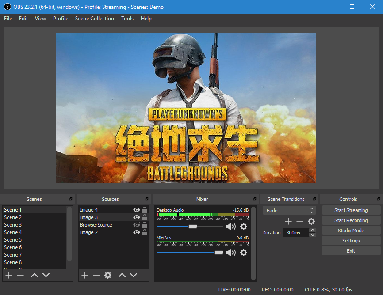
Task: Click Start Recording button
Action: click(351, 220)
